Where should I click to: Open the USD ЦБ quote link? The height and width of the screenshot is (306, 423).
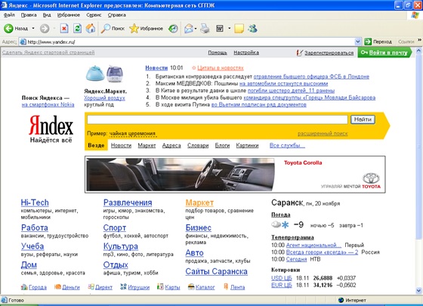(281, 278)
